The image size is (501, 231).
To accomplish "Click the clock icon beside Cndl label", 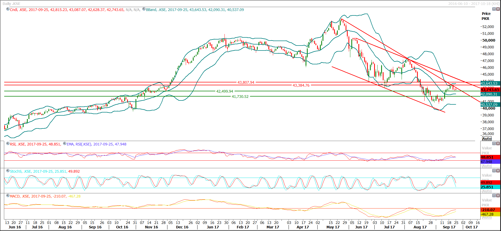I will click(x=8, y=9).
